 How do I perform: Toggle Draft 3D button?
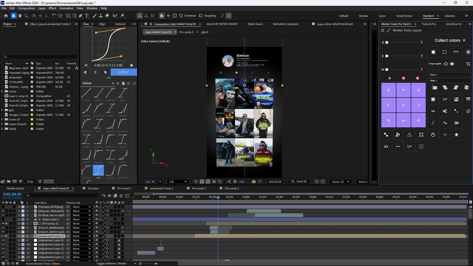click(x=298, y=181)
